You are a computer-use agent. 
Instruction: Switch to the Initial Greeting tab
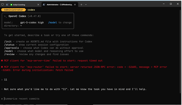[23, 5]
